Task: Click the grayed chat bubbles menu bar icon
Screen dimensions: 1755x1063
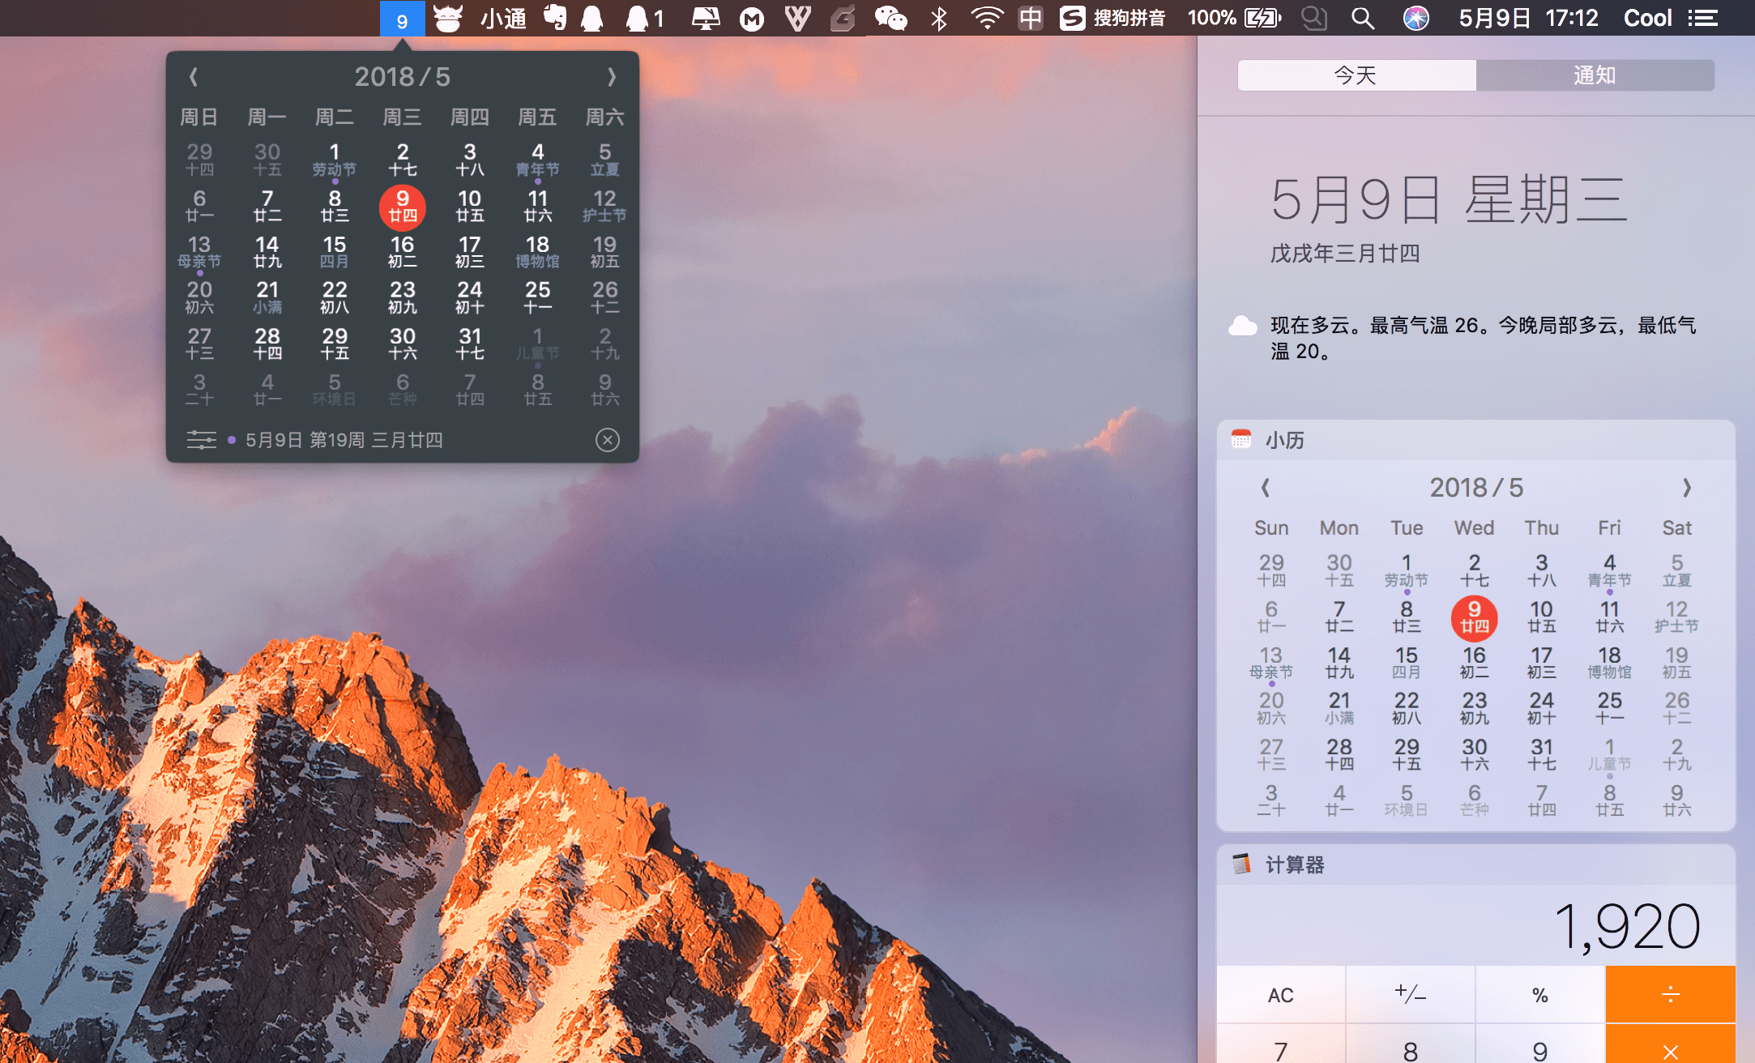Action: pos(1314,19)
